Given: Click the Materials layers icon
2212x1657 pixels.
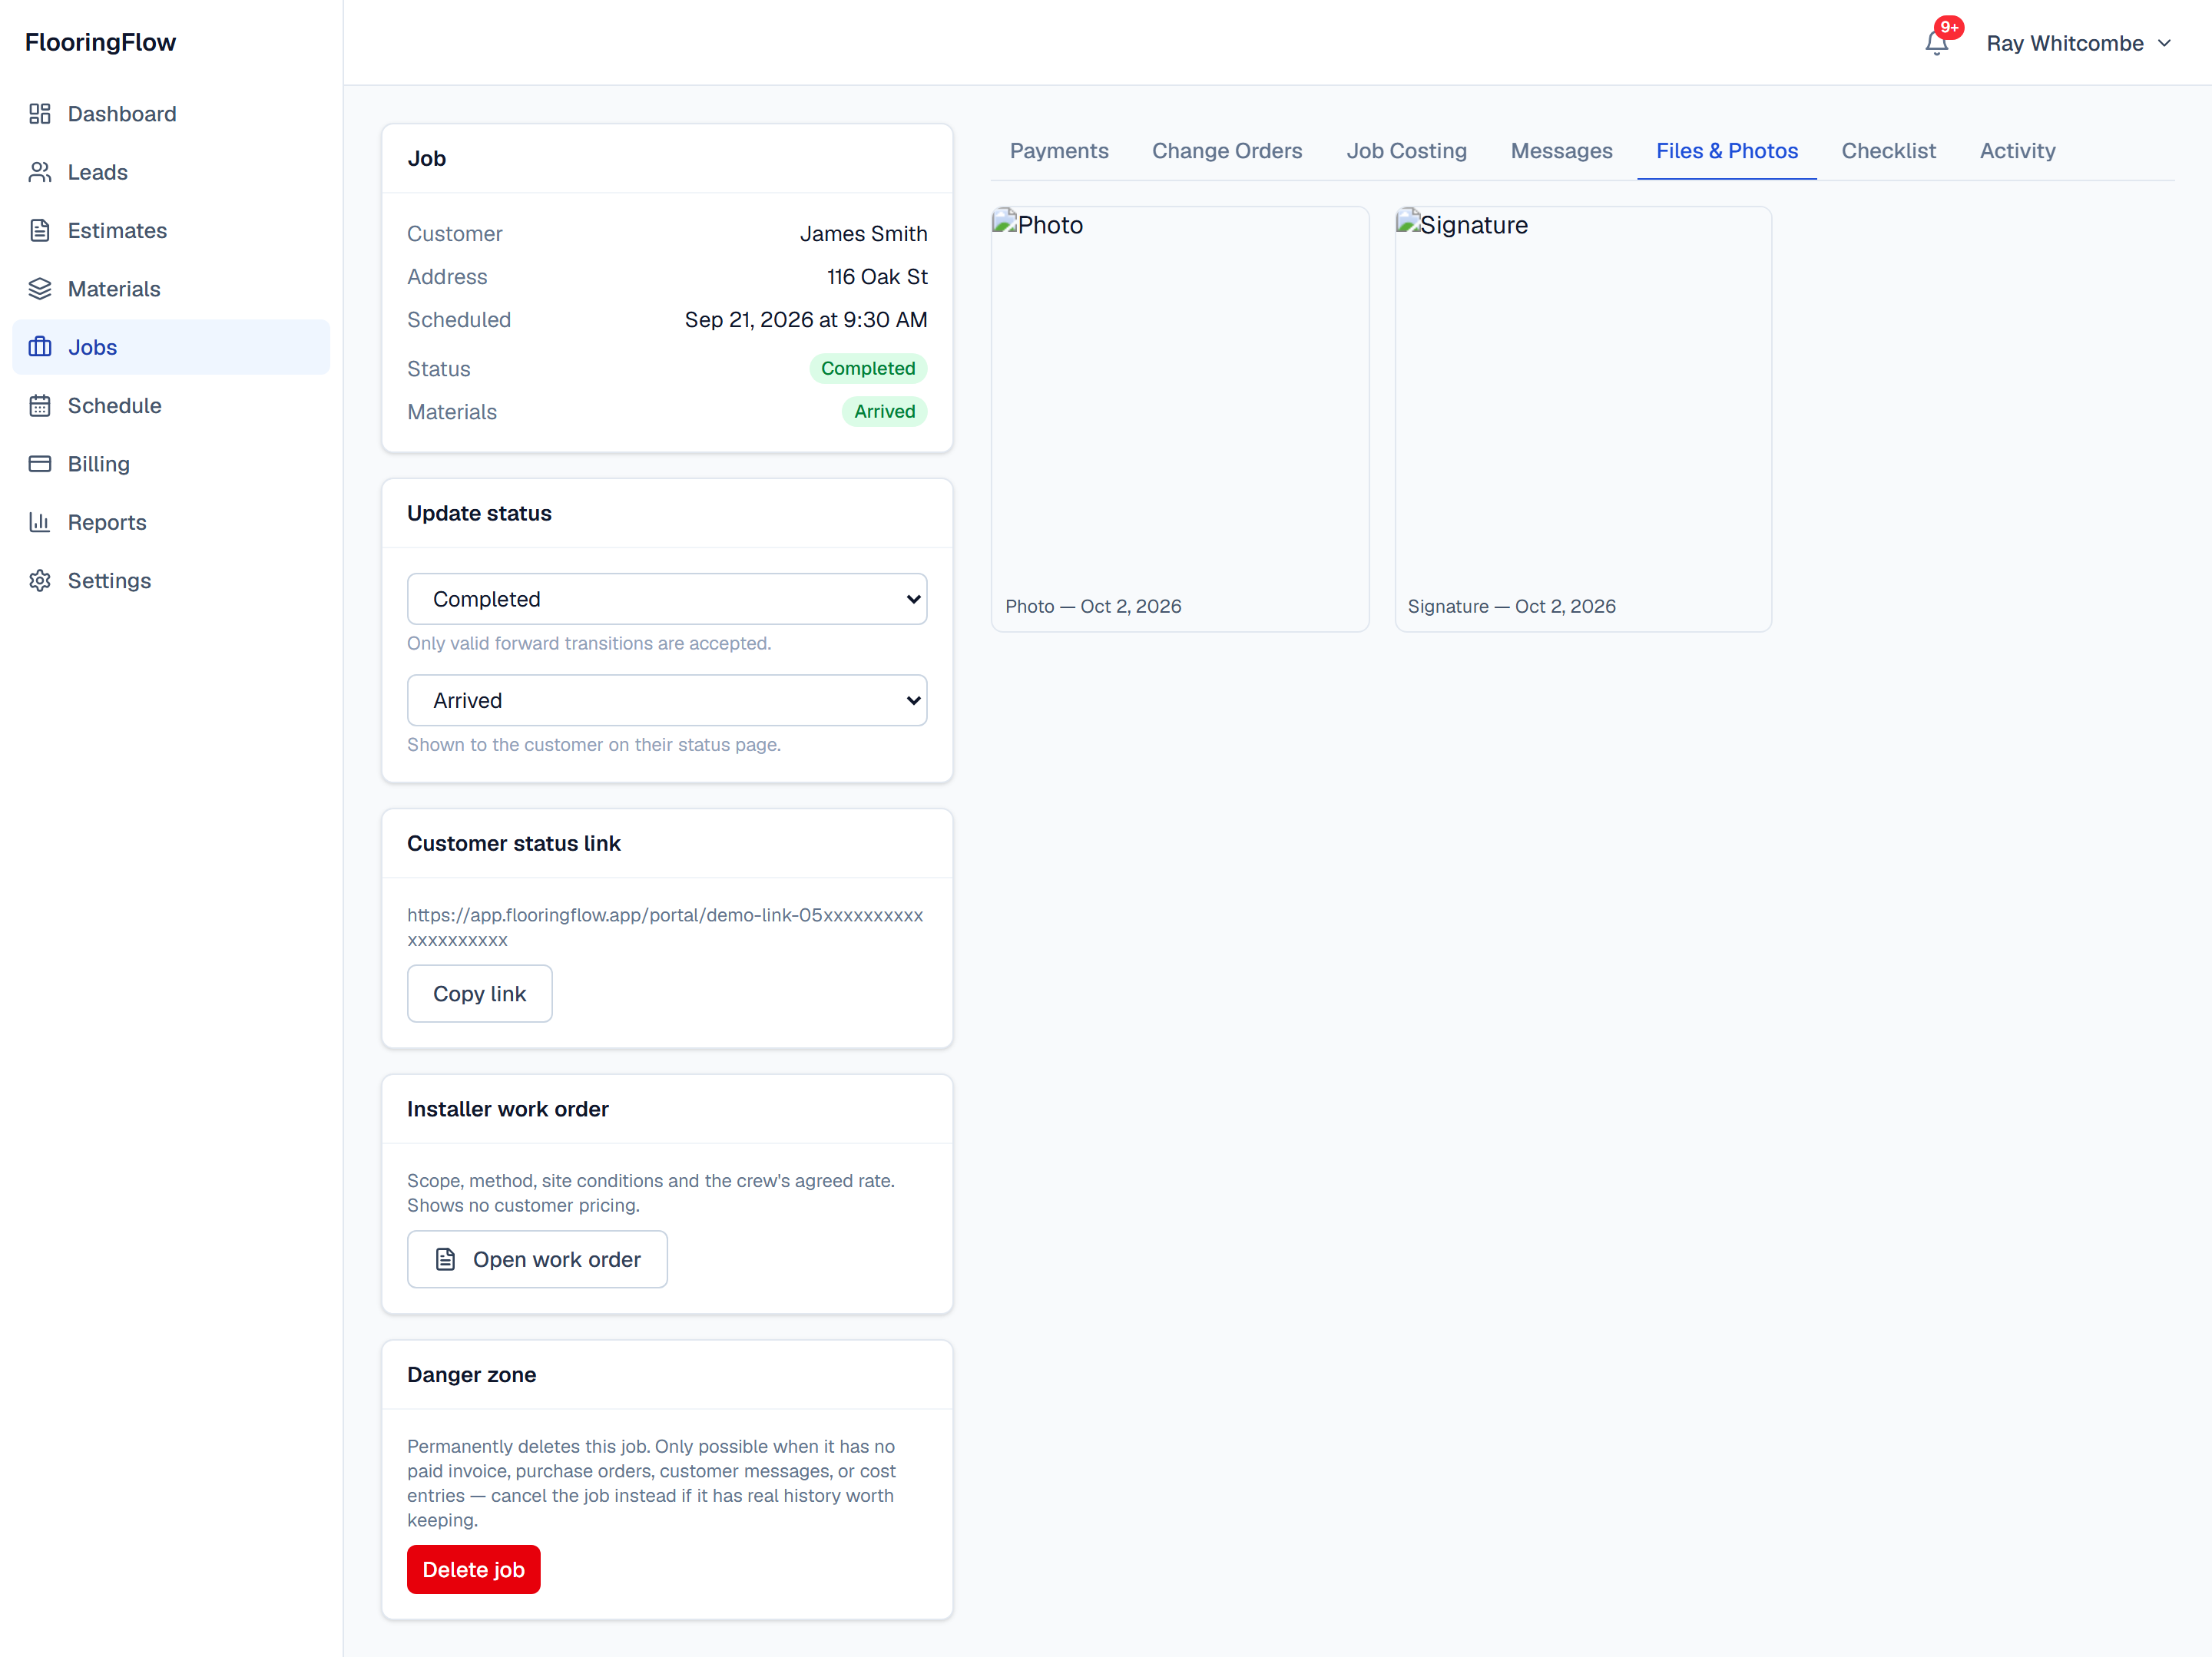Looking at the screenshot, I should [x=40, y=289].
